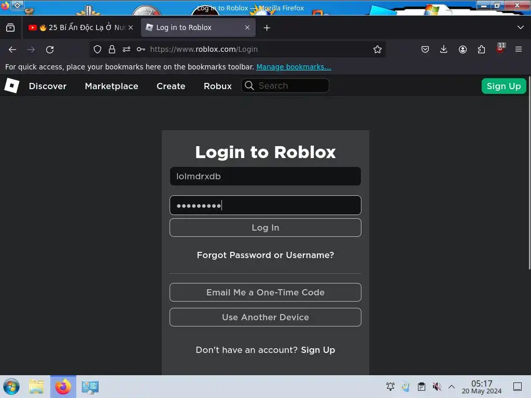
Task: Save page to Pocket
Action: tap(425, 49)
